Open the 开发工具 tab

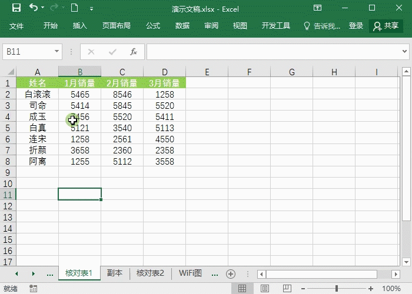click(x=276, y=26)
